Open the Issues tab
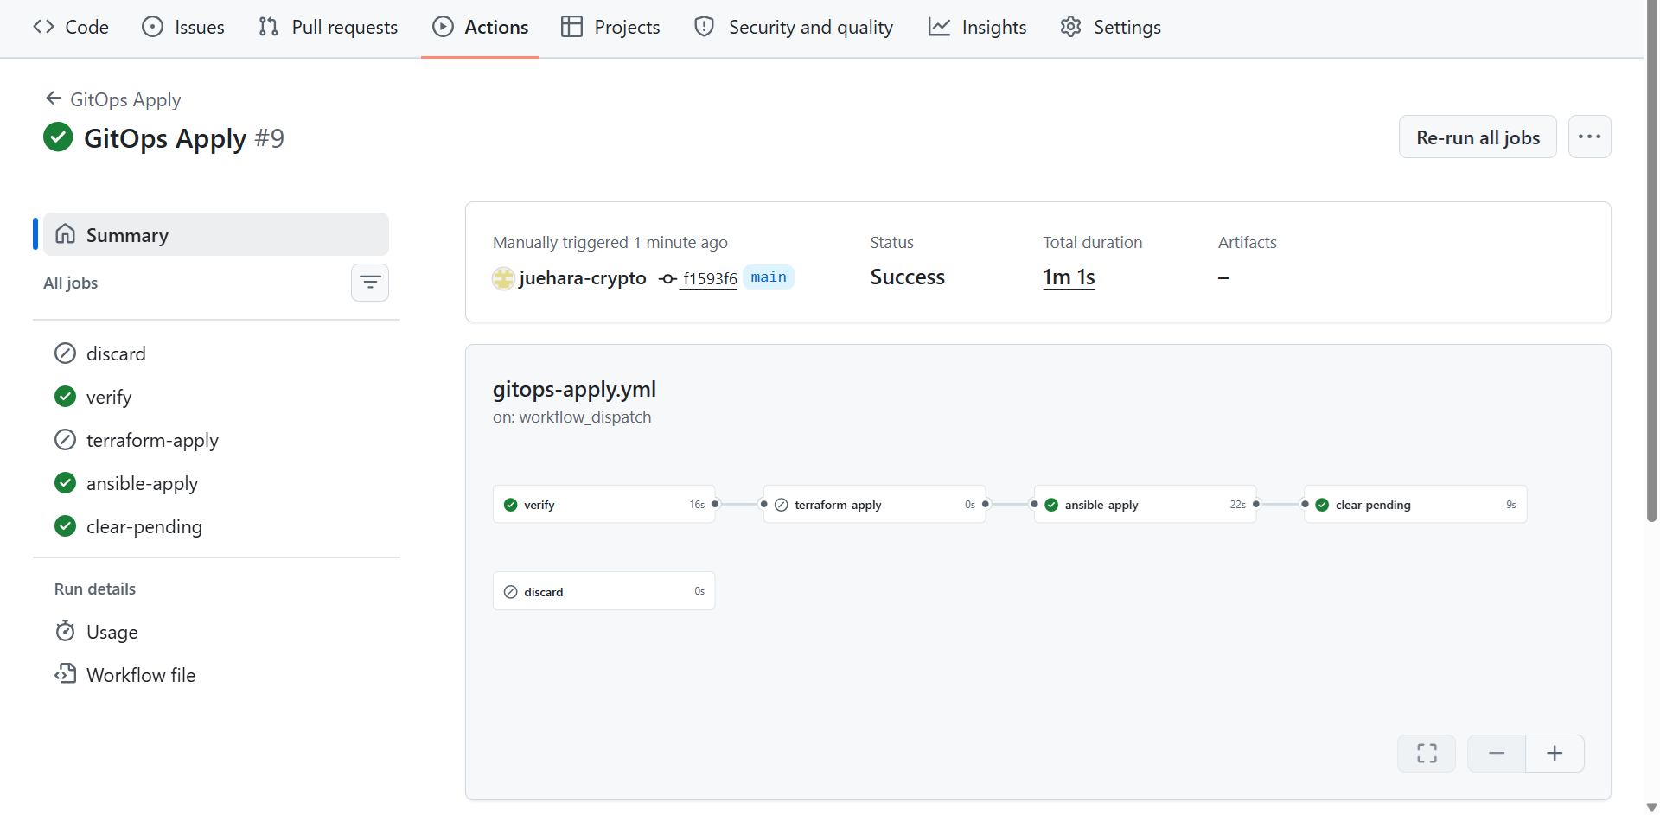Screen dimensions: 1660x815 (183, 27)
